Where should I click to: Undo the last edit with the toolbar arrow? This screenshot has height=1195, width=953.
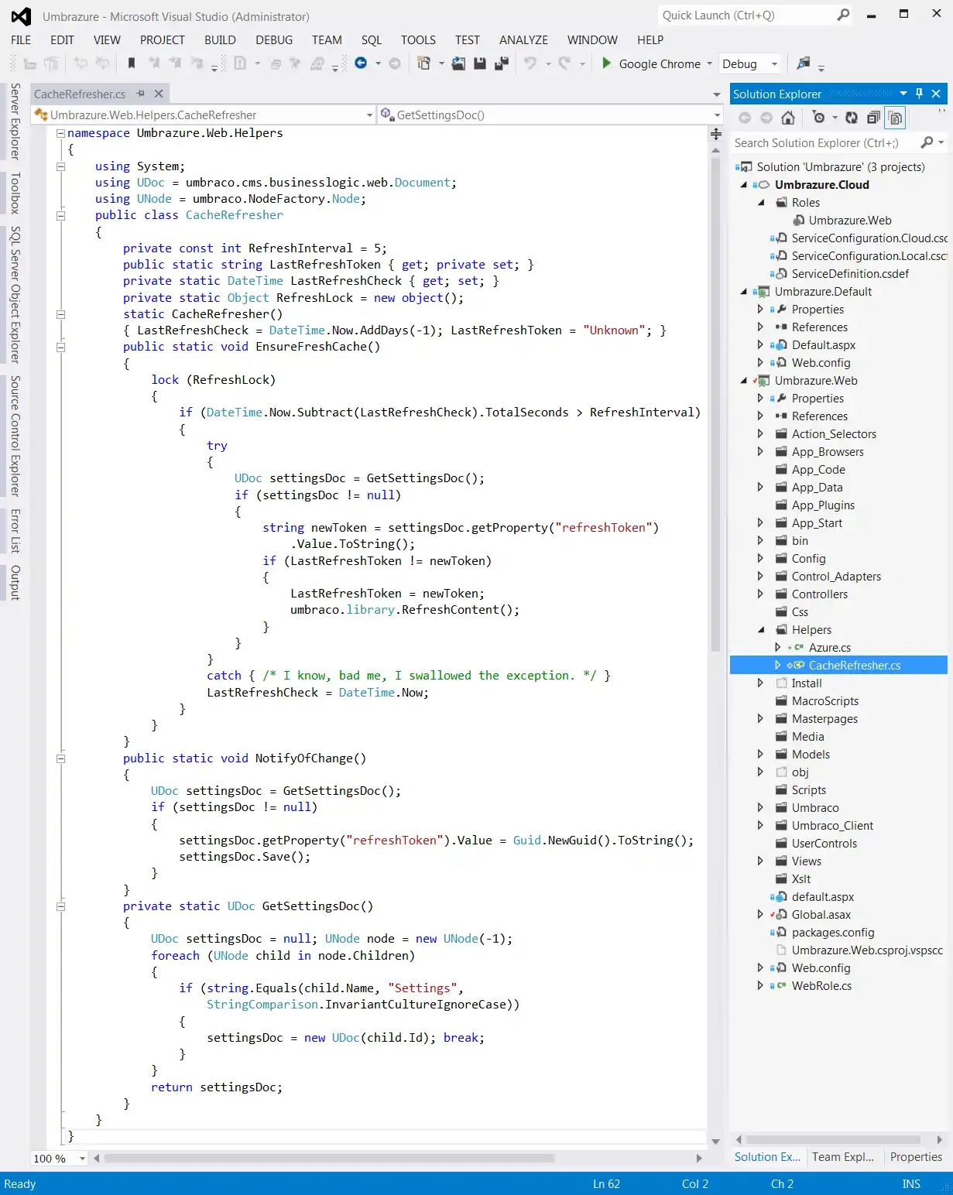tap(530, 63)
